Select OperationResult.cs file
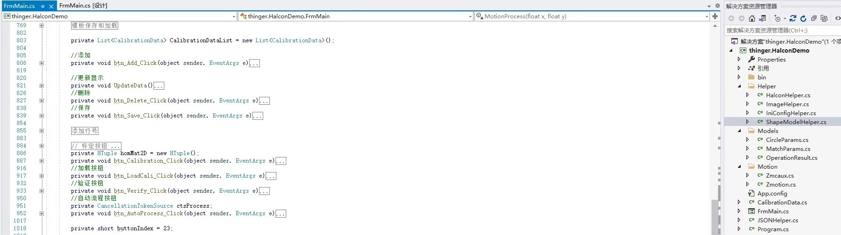This screenshot has height=235, width=841. click(x=792, y=157)
